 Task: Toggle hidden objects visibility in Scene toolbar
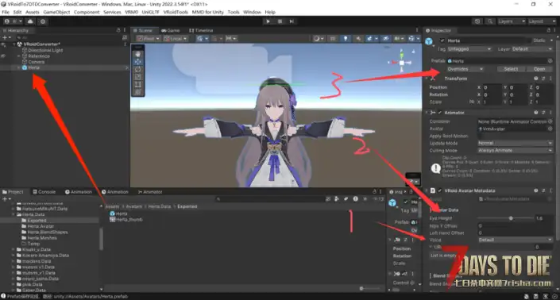click(x=385, y=39)
